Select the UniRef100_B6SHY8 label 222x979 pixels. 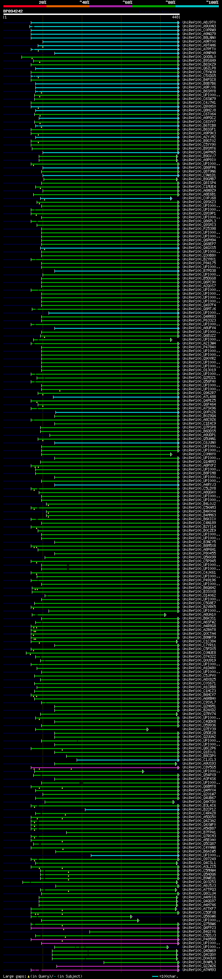tap(199, 91)
